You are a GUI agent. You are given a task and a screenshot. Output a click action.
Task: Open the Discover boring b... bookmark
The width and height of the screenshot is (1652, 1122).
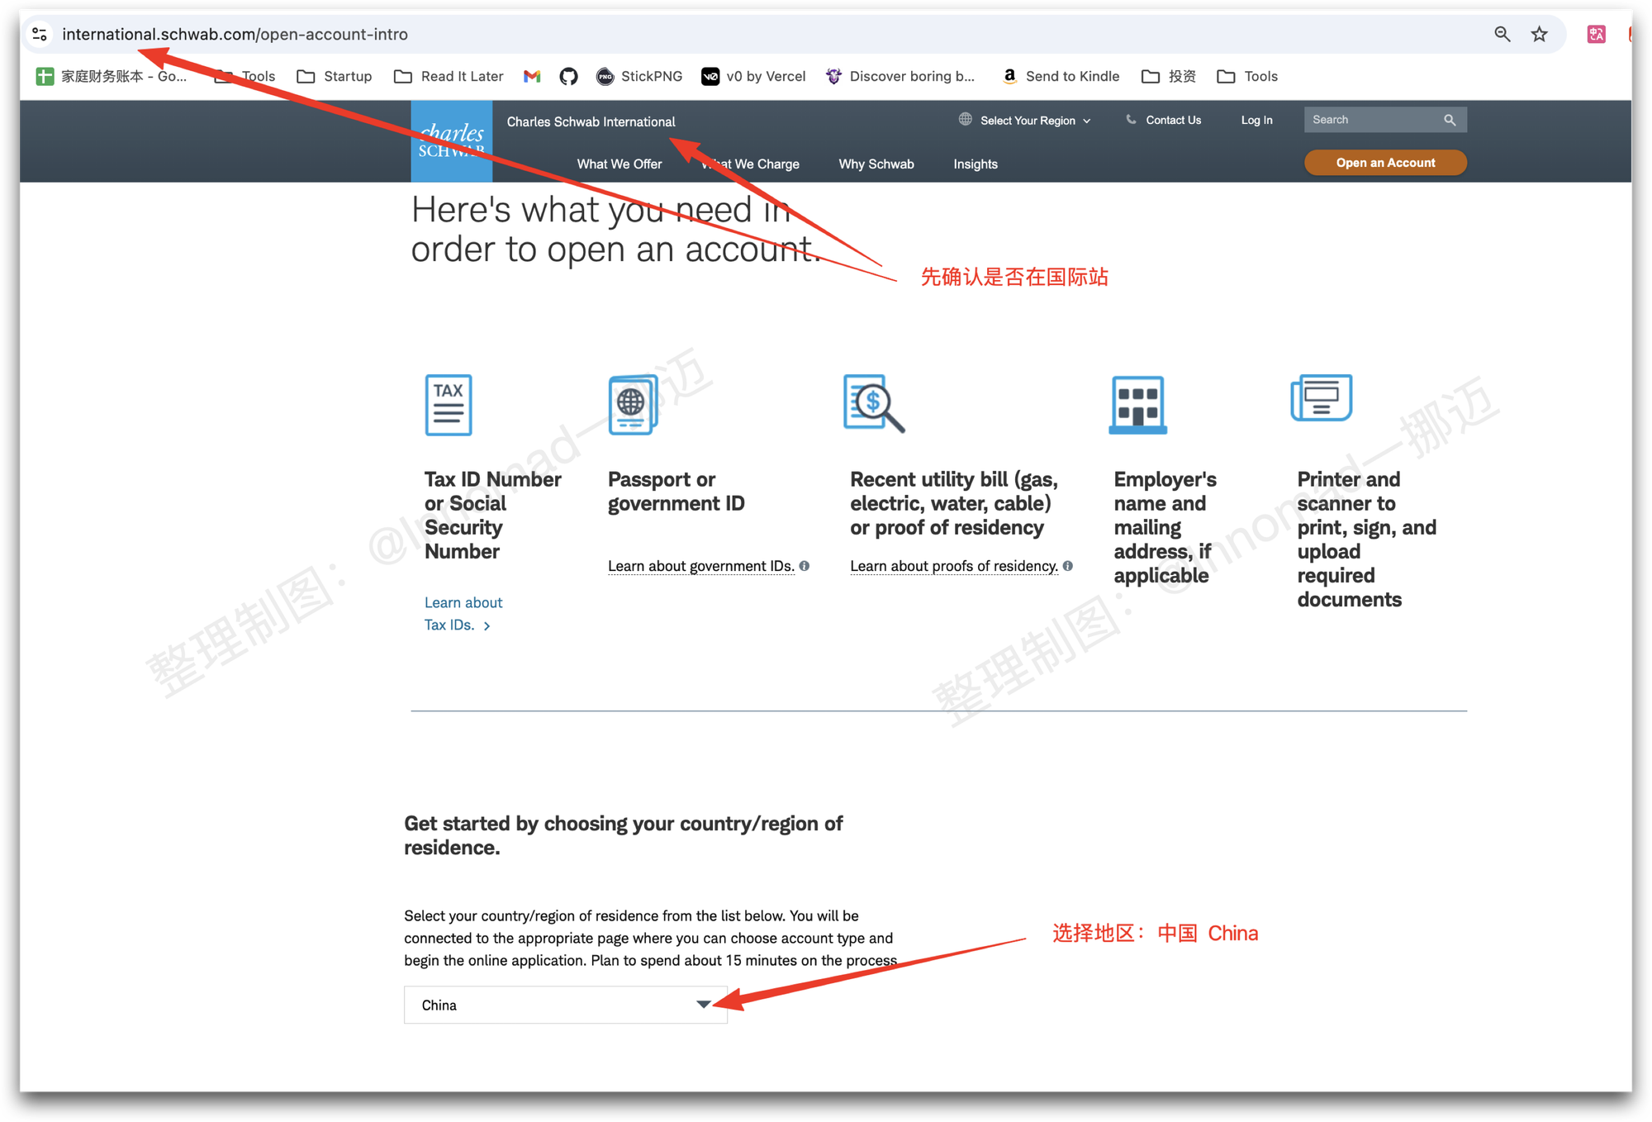[x=900, y=76]
